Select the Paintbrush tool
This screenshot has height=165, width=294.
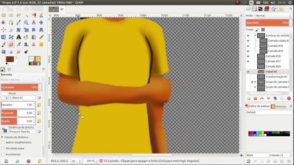pos(4,44)
